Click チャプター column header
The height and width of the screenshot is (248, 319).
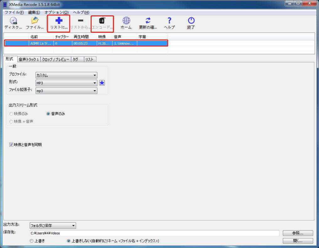(63, 37)
